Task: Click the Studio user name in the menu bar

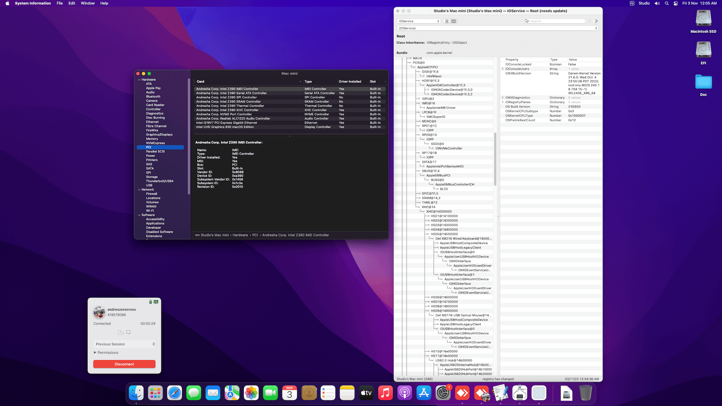Action: [x=644, y=3]
